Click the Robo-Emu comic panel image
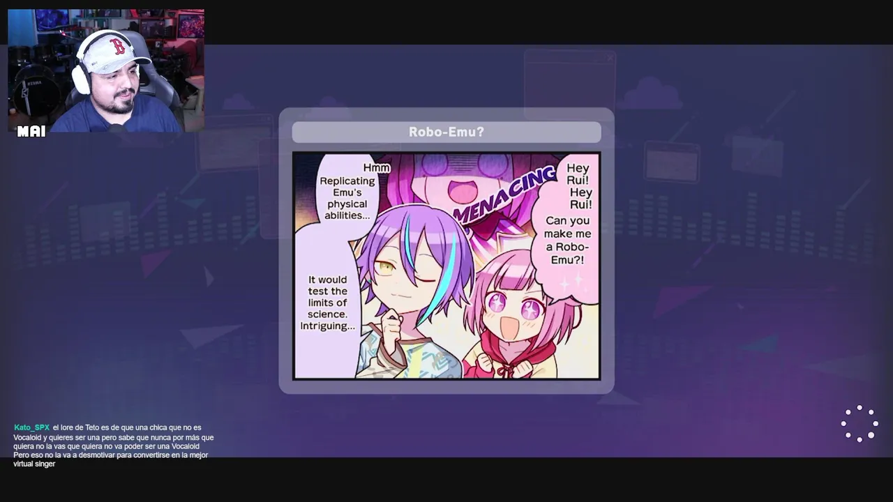 coord(446,266)
